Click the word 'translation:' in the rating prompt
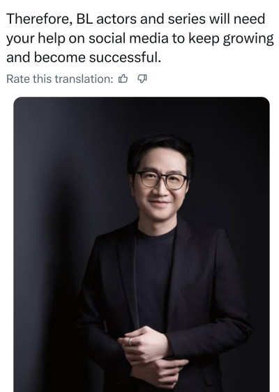The image size is (279, 392). click(84, 79)
